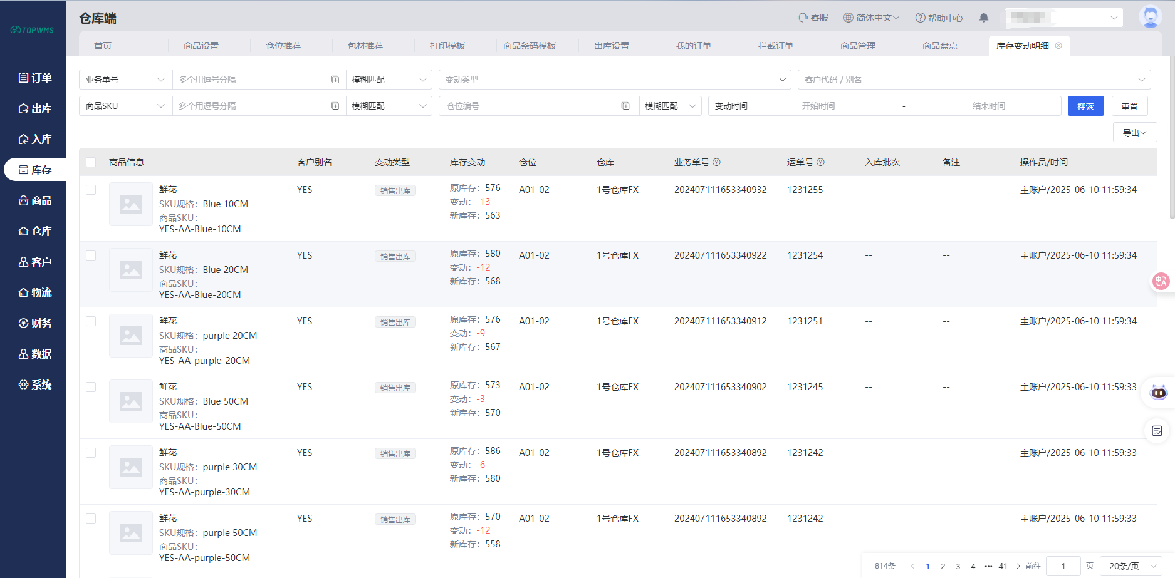Open the 商品SKU field type dropdown
Screen dimensions: 1175x578
[x=125, y=106]
